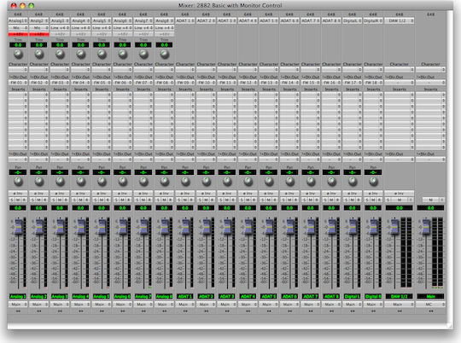
Task: Click the link arrows below the Analog 5 strip
Action: 102,311
